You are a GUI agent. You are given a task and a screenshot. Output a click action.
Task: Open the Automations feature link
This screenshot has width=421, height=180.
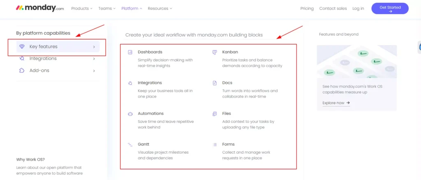(x=150, y=114)
